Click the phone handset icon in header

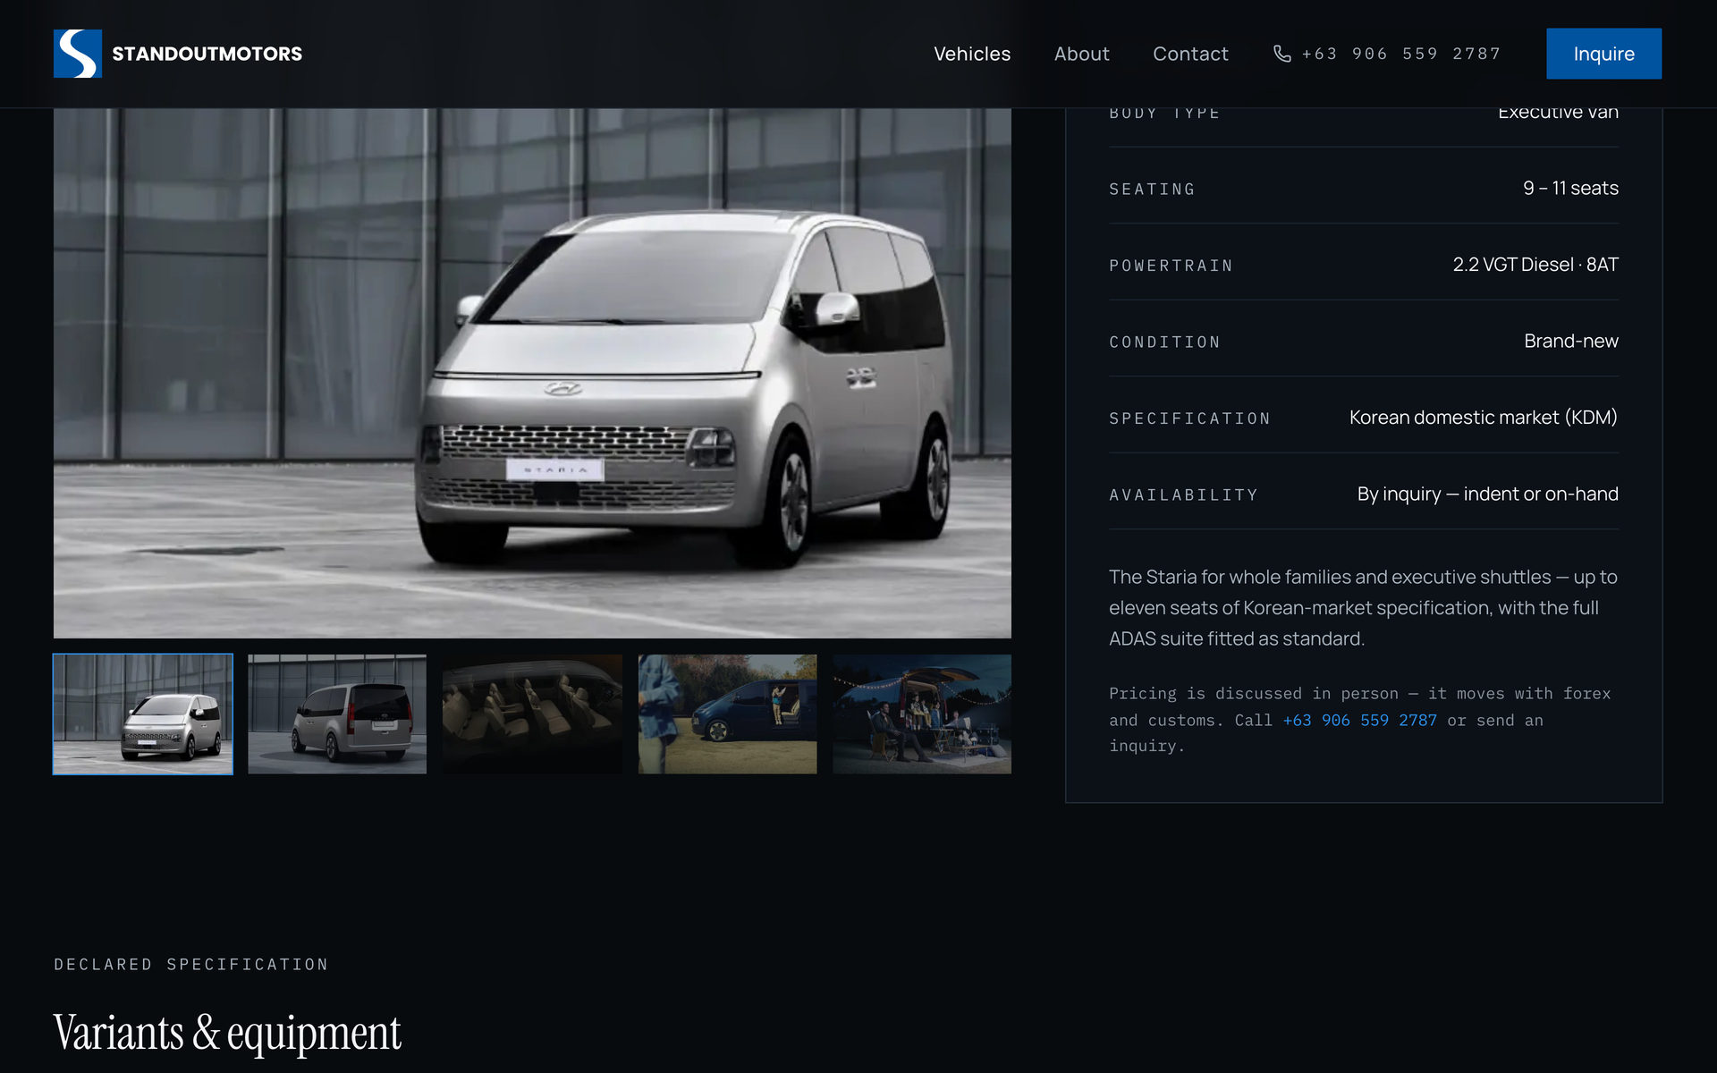tap(1281, 54)
